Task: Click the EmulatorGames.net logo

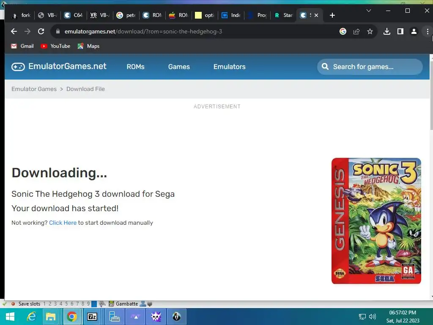Action: click(59, 66)
